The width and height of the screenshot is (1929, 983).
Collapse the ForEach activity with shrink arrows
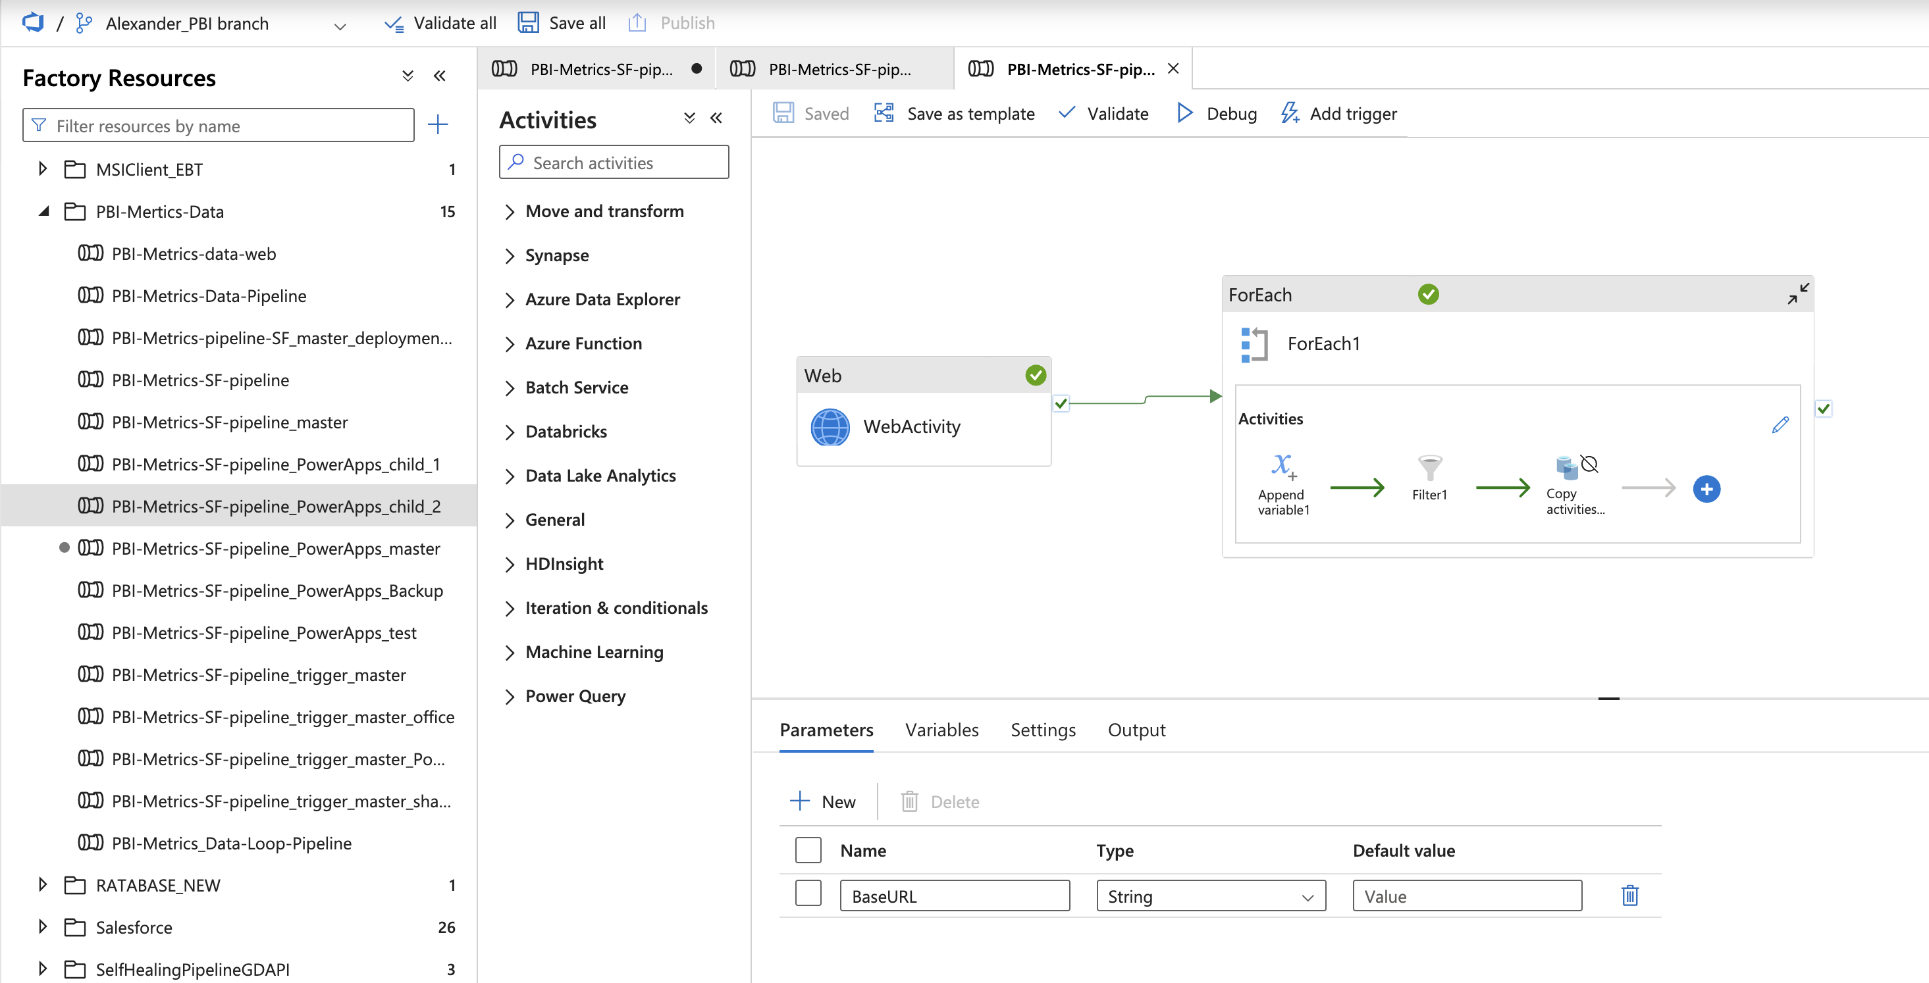coord(1798,293)
